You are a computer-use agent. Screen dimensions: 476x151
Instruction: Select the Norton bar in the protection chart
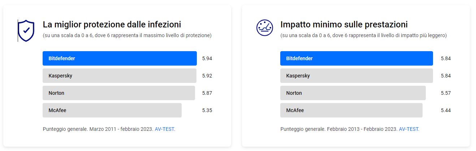[x=119, y=93]
